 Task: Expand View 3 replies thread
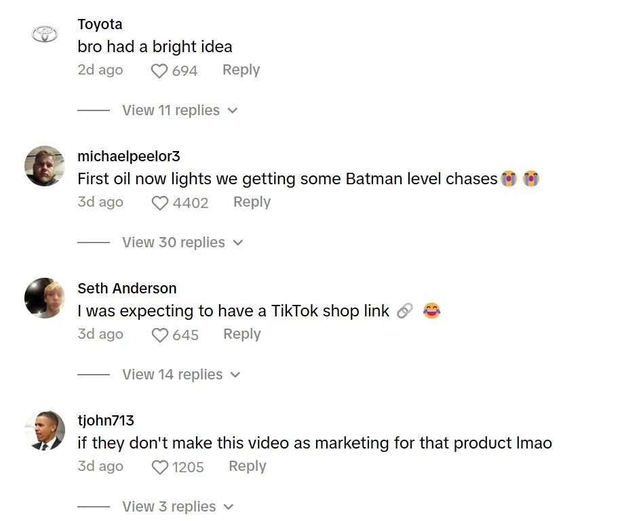pos(177,507)
